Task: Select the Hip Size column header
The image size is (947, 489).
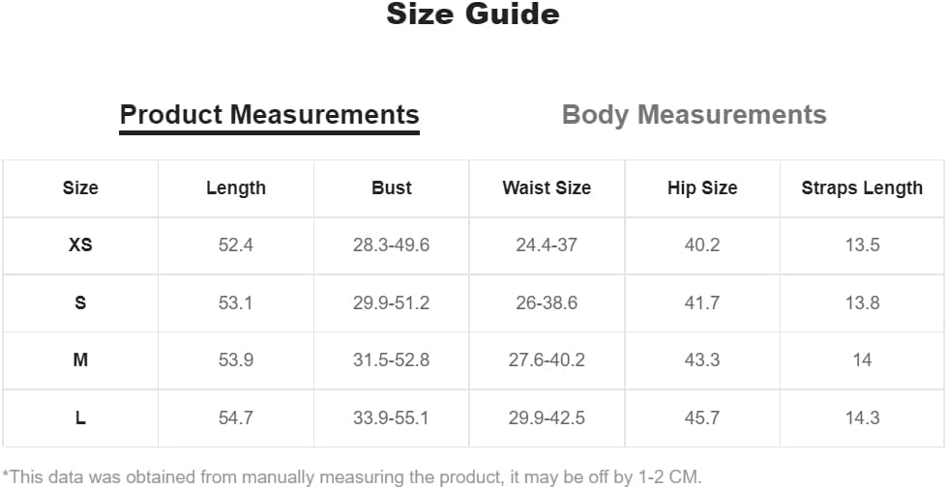Action: pos(702,188)
